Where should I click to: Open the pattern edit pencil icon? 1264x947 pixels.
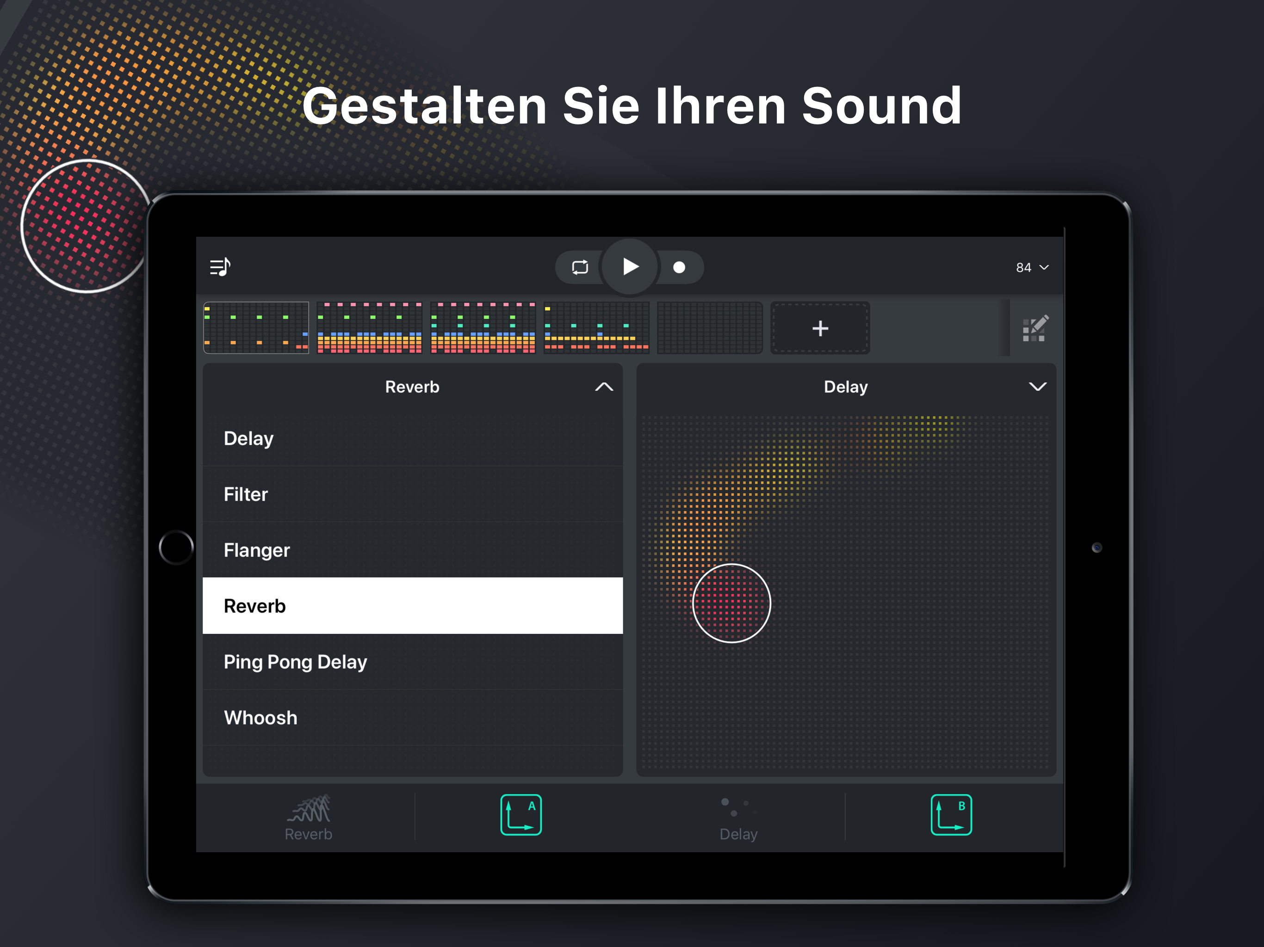click(x=1034, y=328)
